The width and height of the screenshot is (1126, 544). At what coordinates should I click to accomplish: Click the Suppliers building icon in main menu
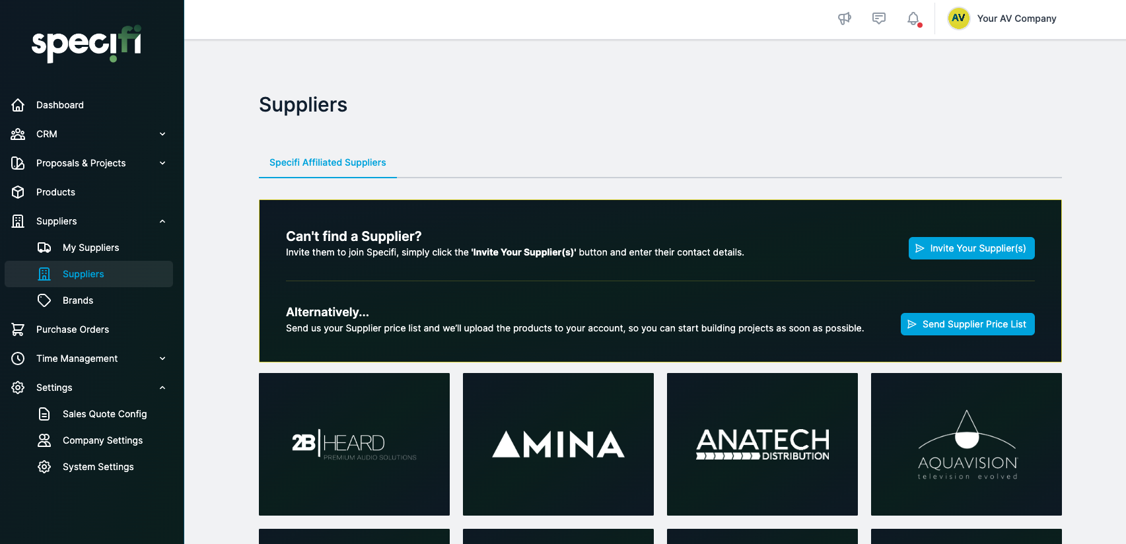point(18,221)
